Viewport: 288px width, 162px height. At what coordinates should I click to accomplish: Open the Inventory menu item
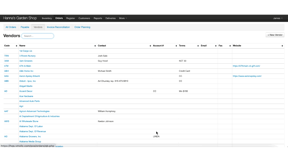click(x=47, y=18)
